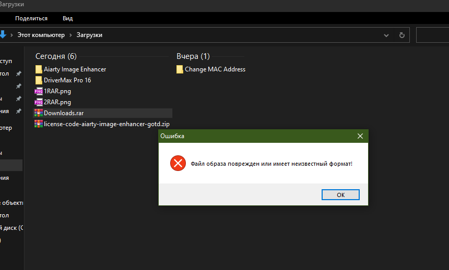Click the Change MAC Address folder icon
The width and height of the screenshot is (449, 270).
point(180,69)
